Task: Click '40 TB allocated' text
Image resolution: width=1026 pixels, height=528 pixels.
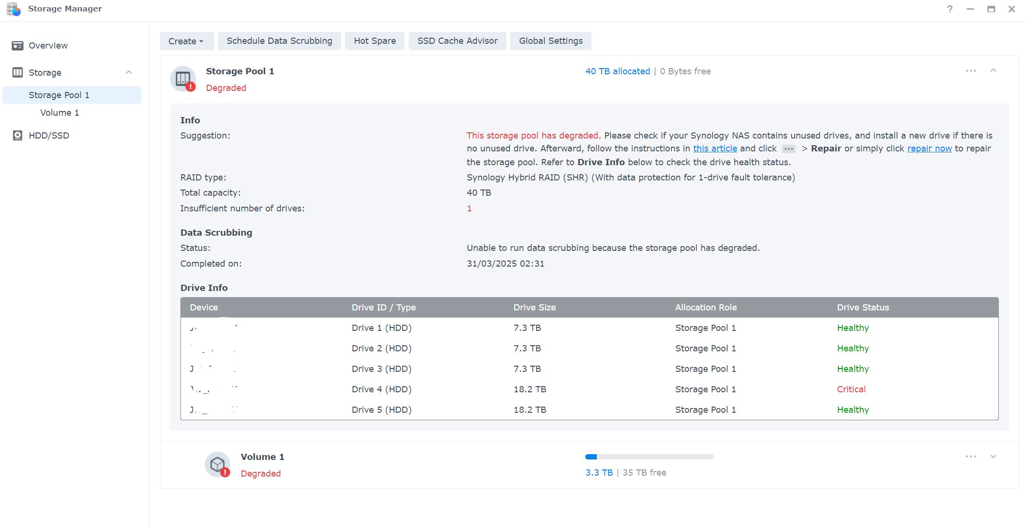Action: tap(618, 71)
